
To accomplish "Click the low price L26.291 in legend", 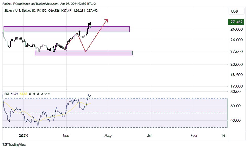I will [79, 11].
